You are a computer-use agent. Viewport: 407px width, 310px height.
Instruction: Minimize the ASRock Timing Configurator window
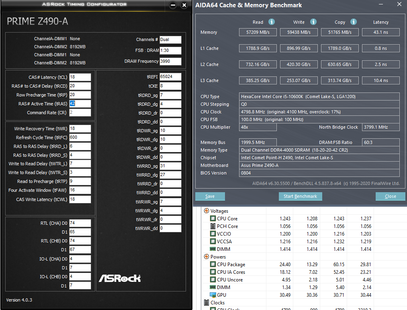pyautogui.click(x=173, y=5)
